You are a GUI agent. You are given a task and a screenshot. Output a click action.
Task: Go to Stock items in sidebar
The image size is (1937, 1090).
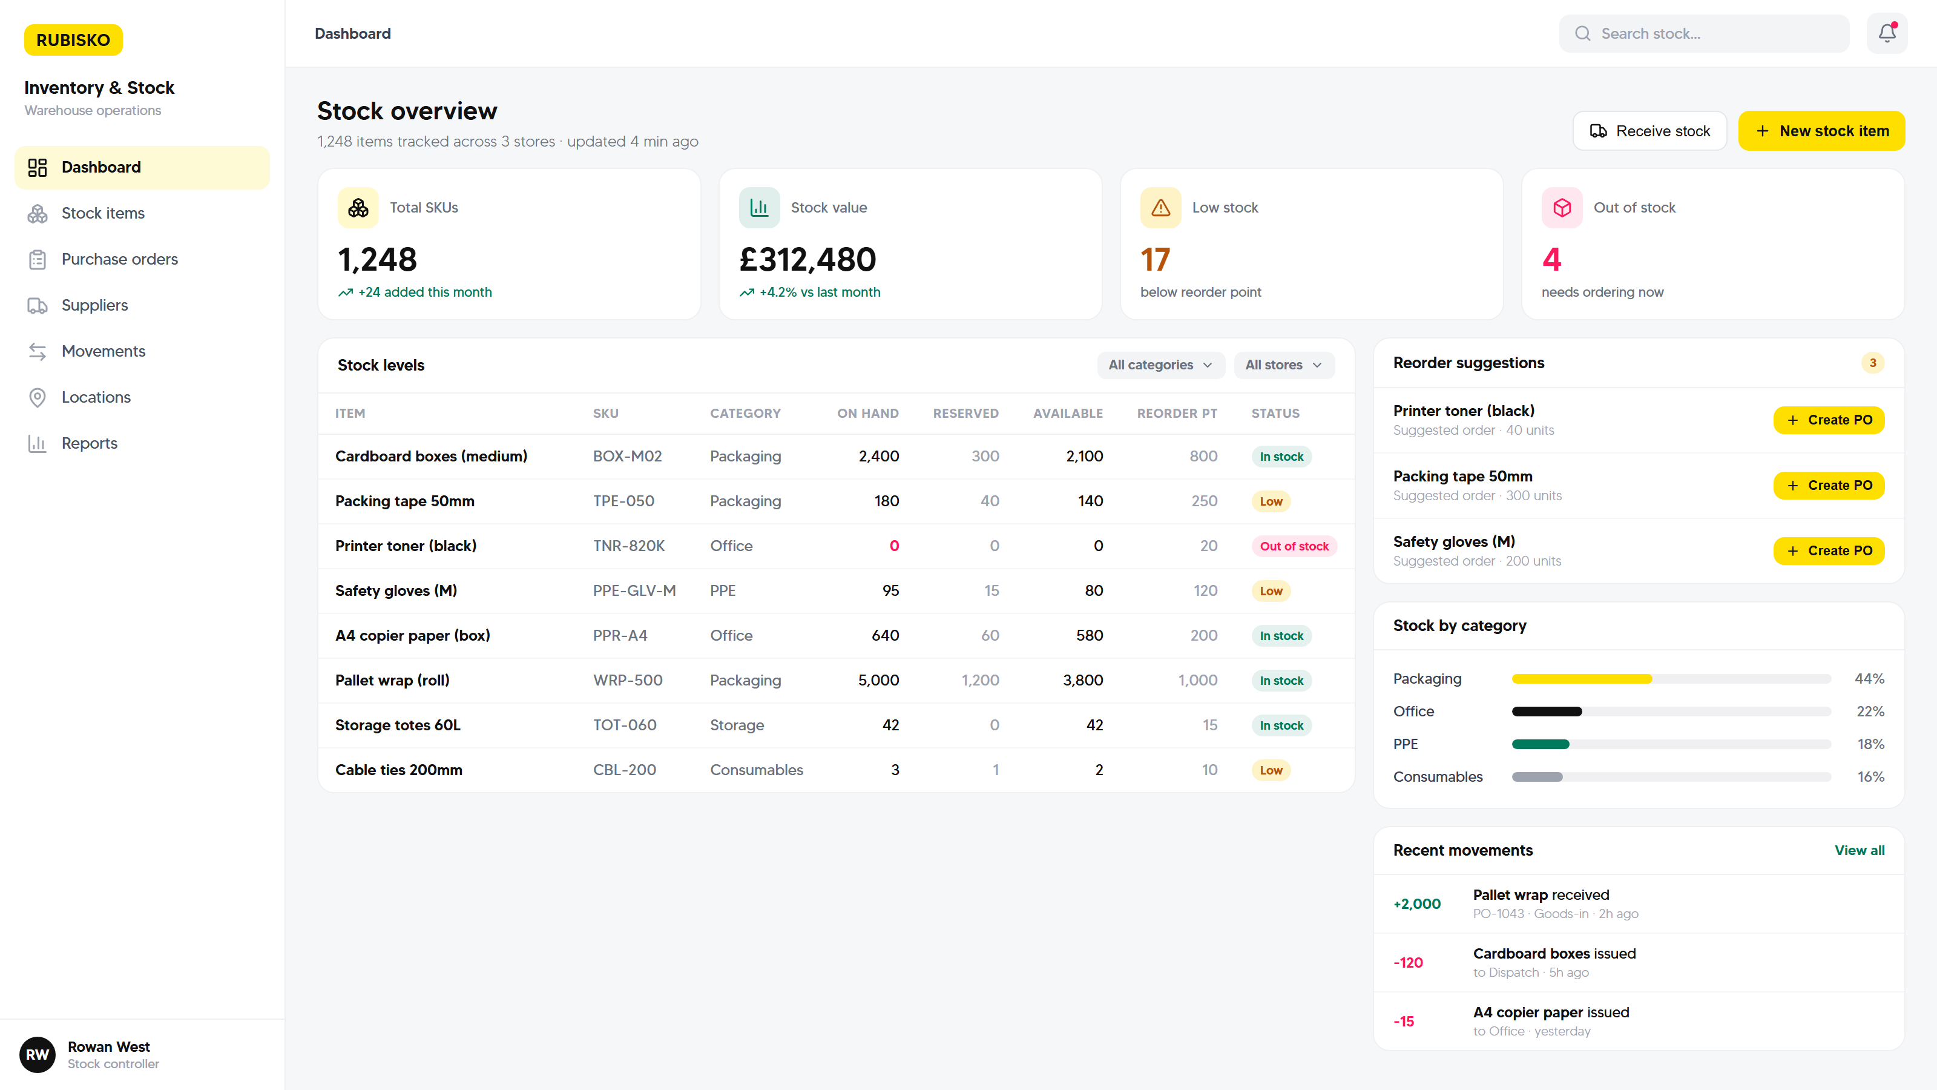click(142, 214)
